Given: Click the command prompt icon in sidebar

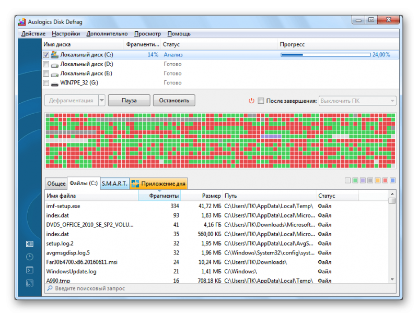Looking at the screenshot, I should point(30,270).
